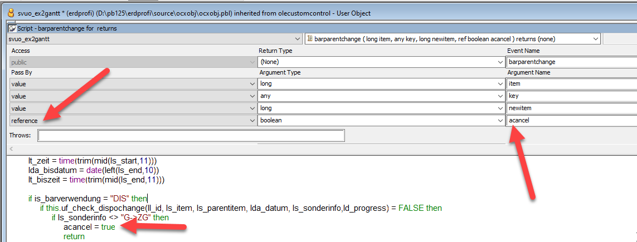637x242 pixels.
Task: Focus the Throws text field
Action: click(191, 136)
